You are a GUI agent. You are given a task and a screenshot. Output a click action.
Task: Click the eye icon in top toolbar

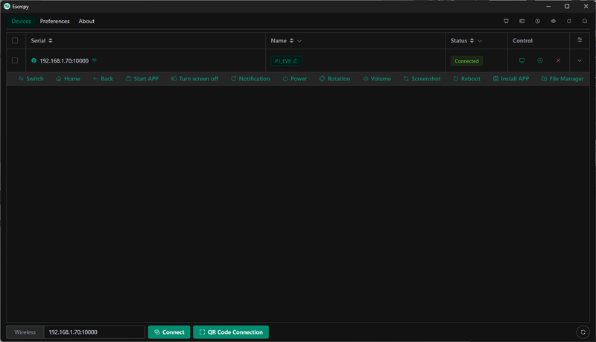pos(554,22)
